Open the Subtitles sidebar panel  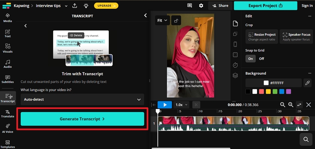click(8, 79)
